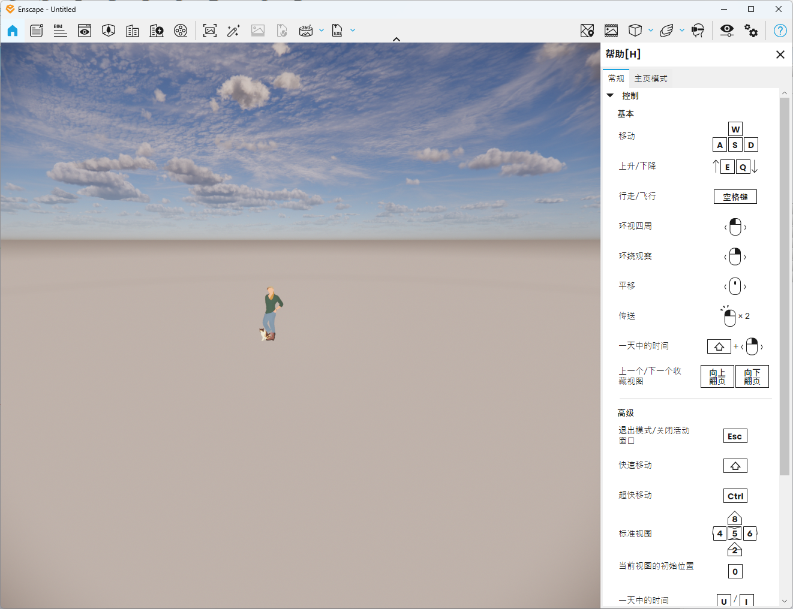
Task: Toggle the VR headset icon
Action: pyautogui.click(x=698, y=31)
